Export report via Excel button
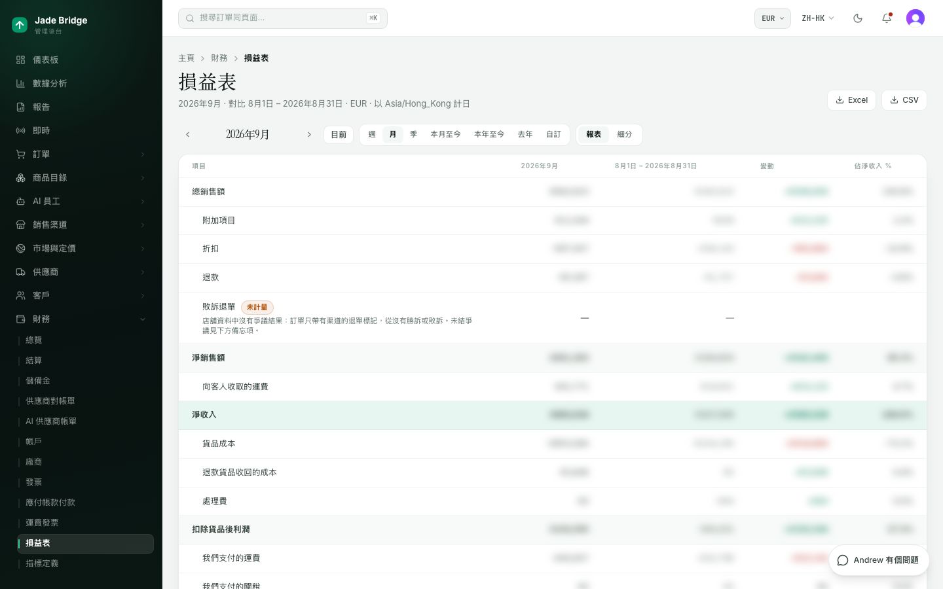The image size is (943, 589). coord(851,100)
